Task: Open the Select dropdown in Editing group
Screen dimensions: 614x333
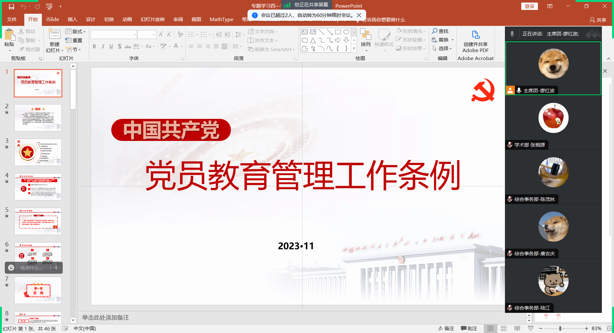Action: (442, 48)
